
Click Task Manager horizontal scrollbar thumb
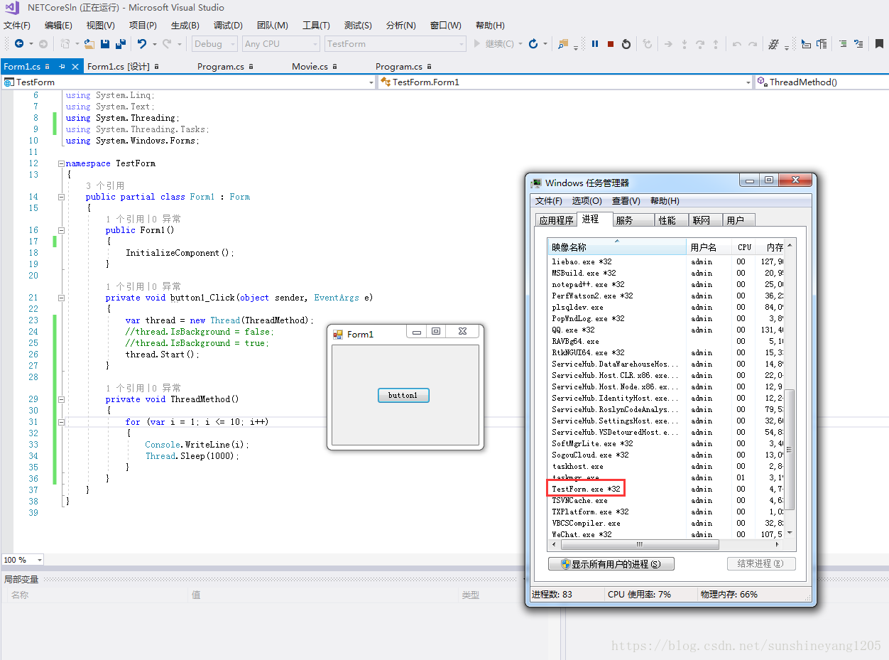click(640, 544)
